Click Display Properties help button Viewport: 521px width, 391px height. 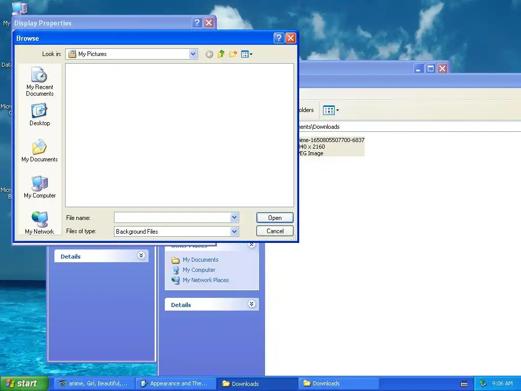197,22
